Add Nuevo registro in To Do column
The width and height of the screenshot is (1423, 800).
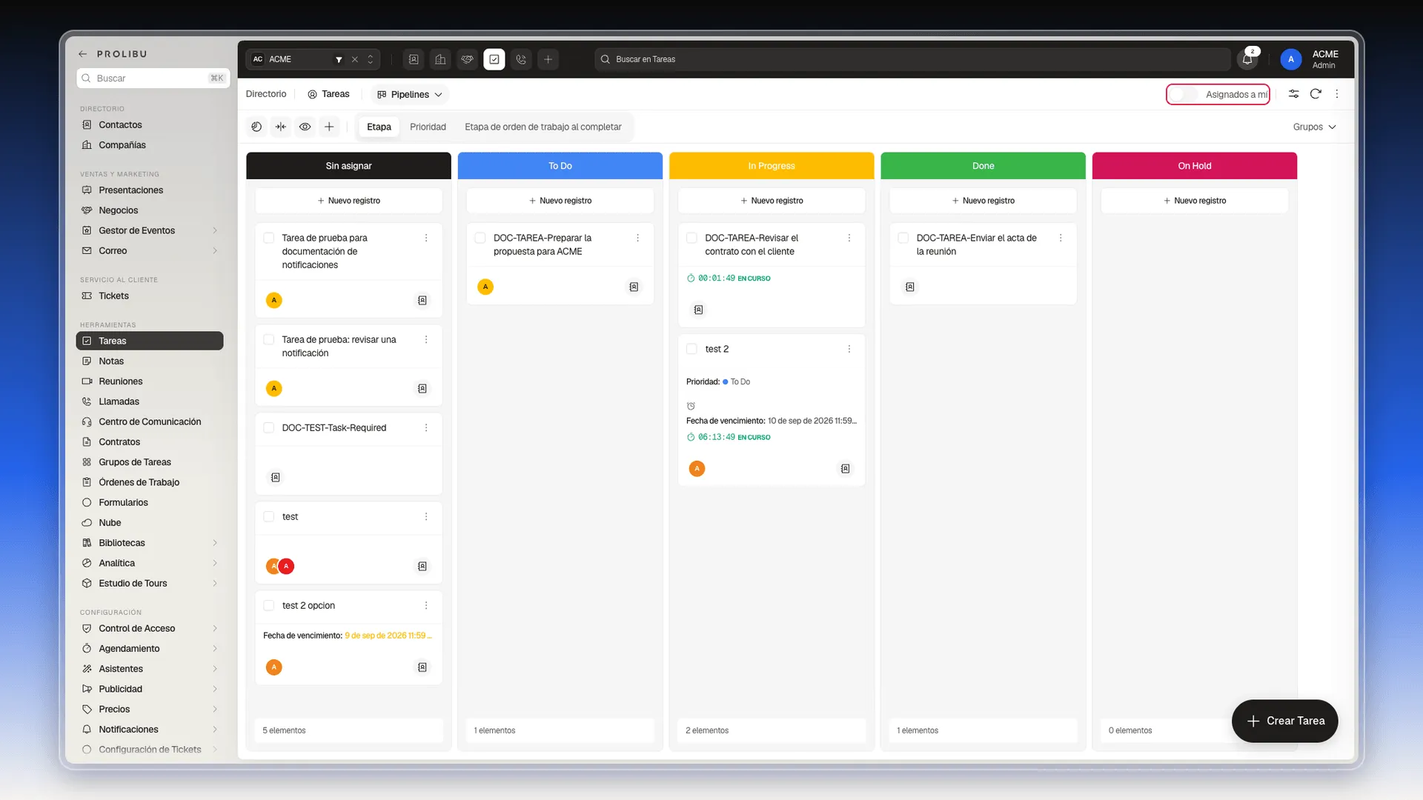pyautogui.click(x=560, y=201)
